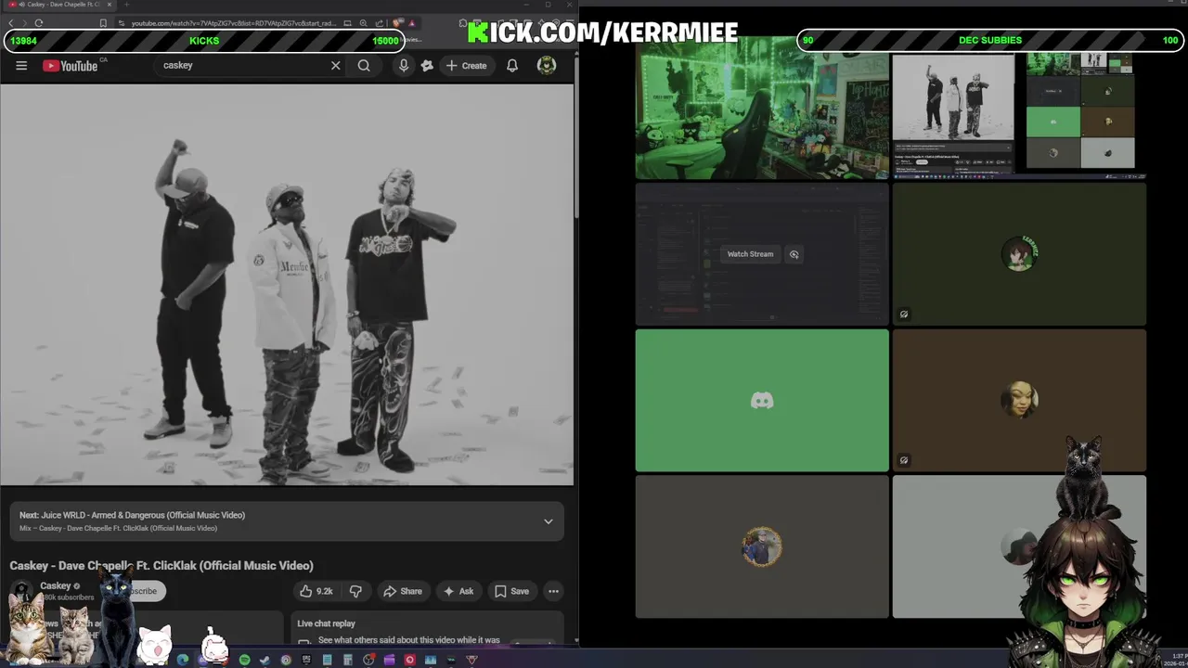Click the youtube.com address bar URL
This screenshot has height=668, width=1188.
point(233,23)
